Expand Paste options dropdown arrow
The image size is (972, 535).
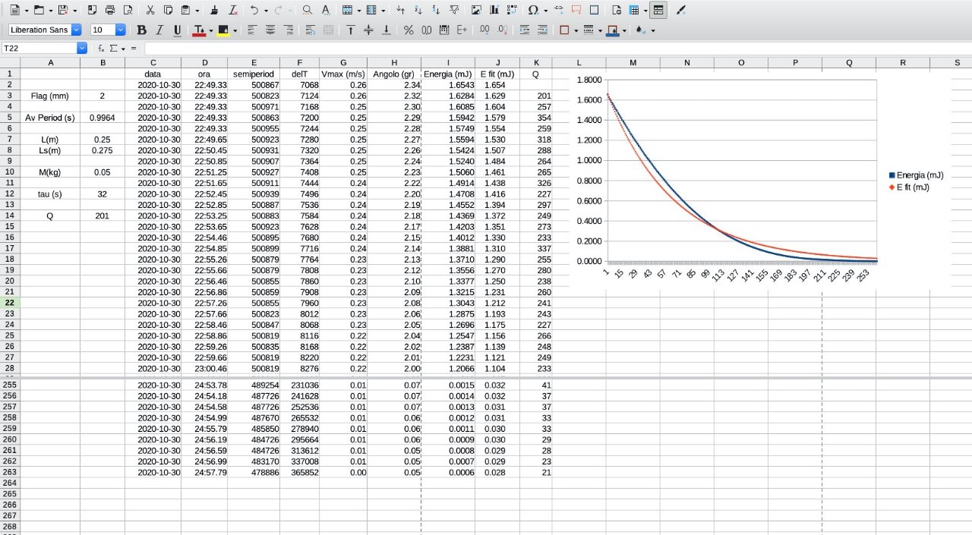coord(197,11)
